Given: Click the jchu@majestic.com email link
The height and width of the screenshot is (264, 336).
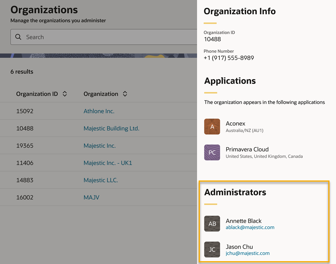Looking at the screenshot, I should [x=247, y=253].
